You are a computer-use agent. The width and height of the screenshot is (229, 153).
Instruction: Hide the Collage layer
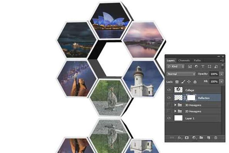click(169, 90)
